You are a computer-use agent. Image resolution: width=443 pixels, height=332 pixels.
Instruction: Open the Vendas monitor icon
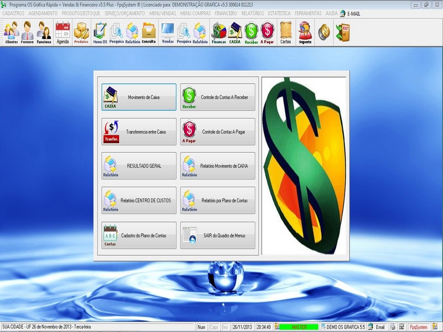tap(168, 33)
